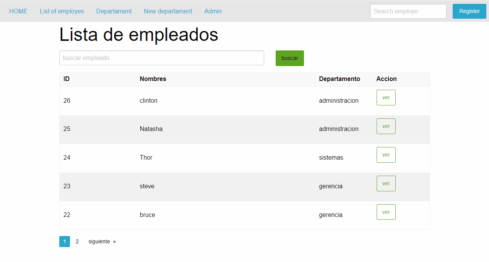
Task: Click the Lista de empleados heading
Action: (x=138, y=35)
